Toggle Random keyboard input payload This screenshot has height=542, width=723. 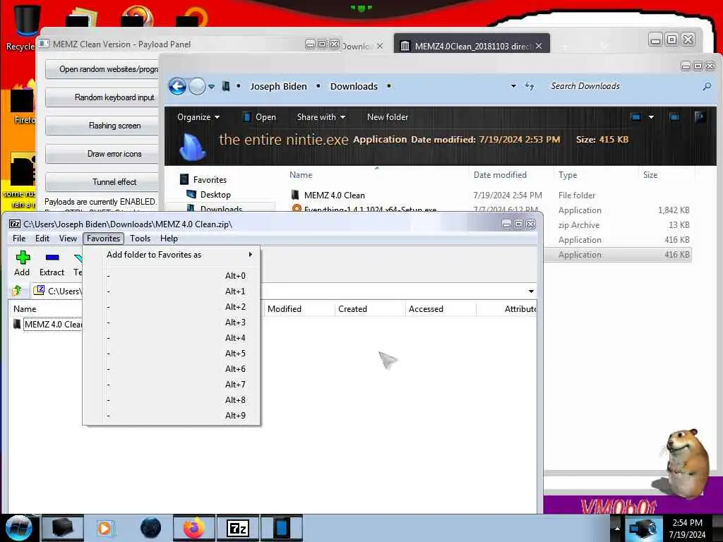(x=103, y=97)
